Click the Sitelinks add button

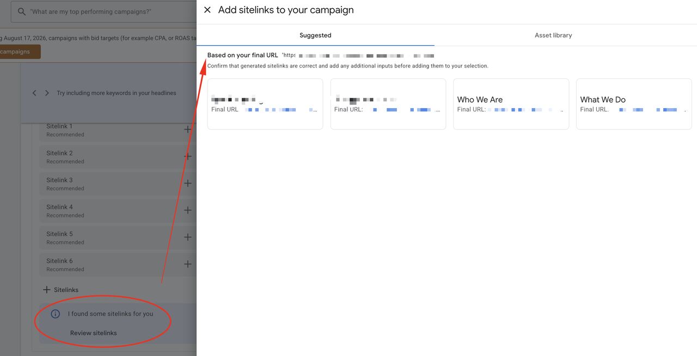pyautogui.click(x=61, y=290)
